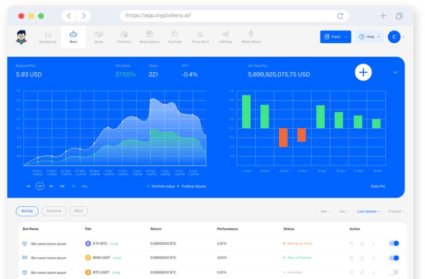Open the Help dropdown
This screenshot has width=425, height=279.
pos(370,37)
